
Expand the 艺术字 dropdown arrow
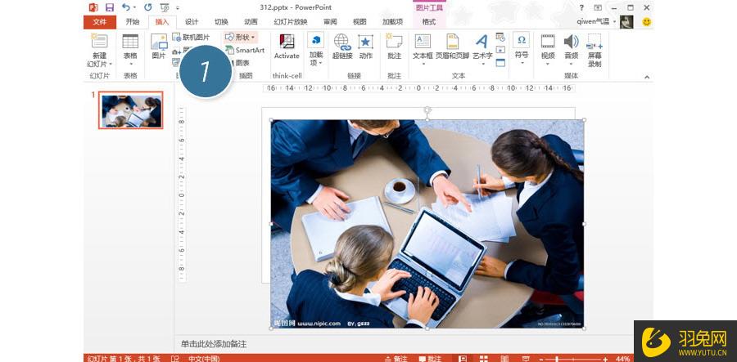pyautogui.click(x=482, y=64)
